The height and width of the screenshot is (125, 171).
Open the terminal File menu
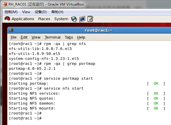point(14,37)
